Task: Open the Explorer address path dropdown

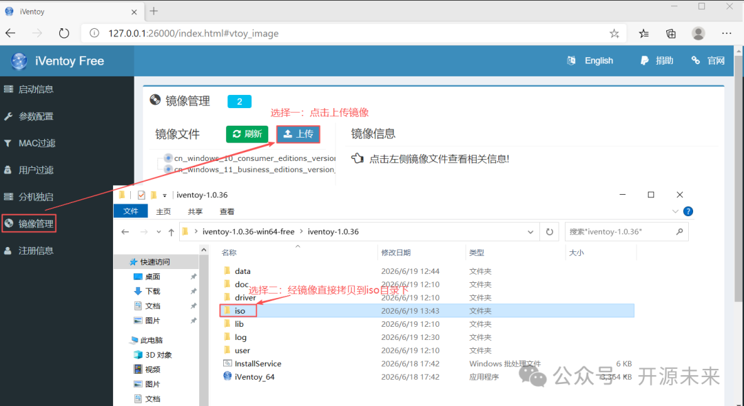Action: (x=530, y=232)
